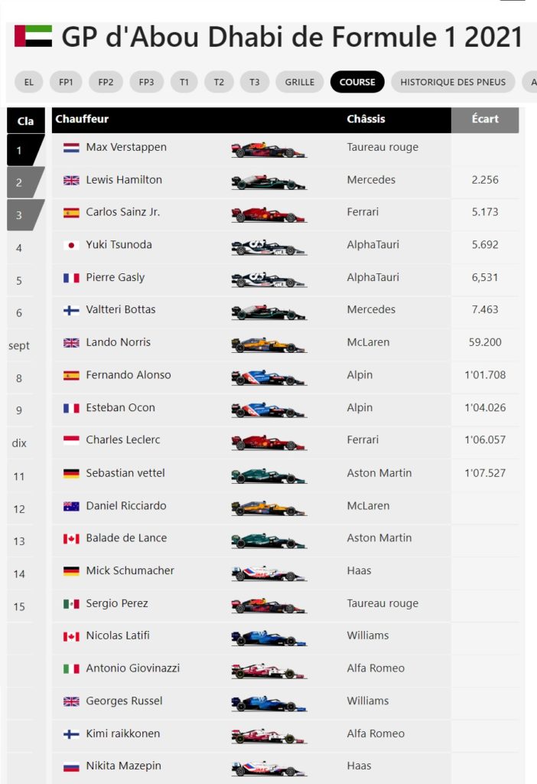Select the FP2 session tab

click(106, 82)
